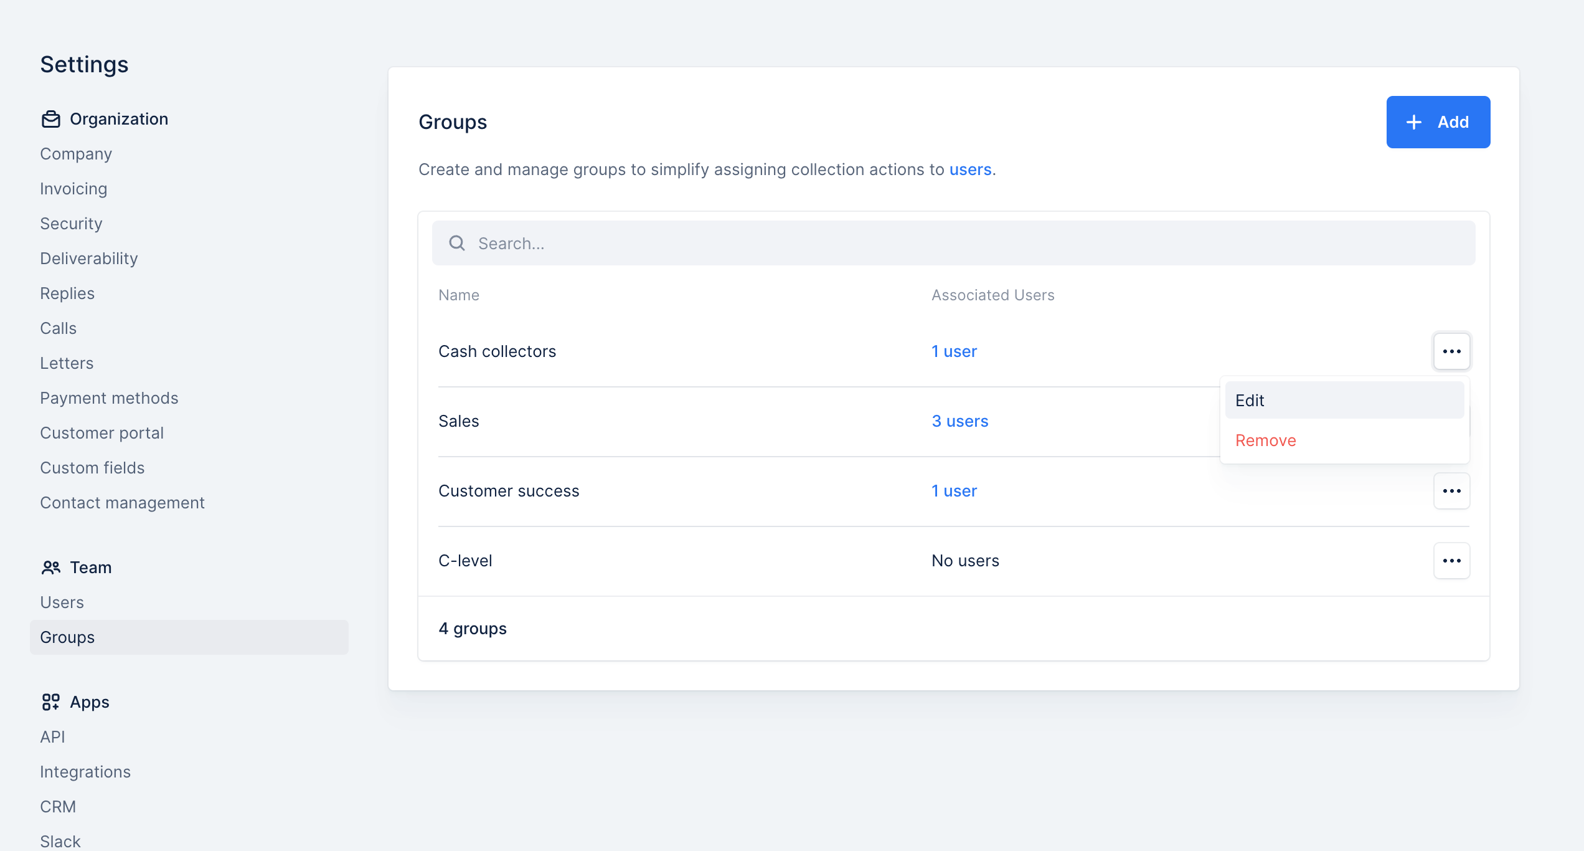This screenshot has width=1584, height=851.
Task: Navigate to Payment methods settings
Action: pyautogui.click(x=109, y=398)
